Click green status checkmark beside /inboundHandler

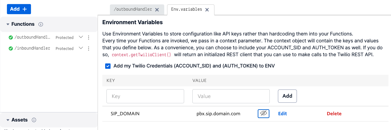[x=11, y=48]
